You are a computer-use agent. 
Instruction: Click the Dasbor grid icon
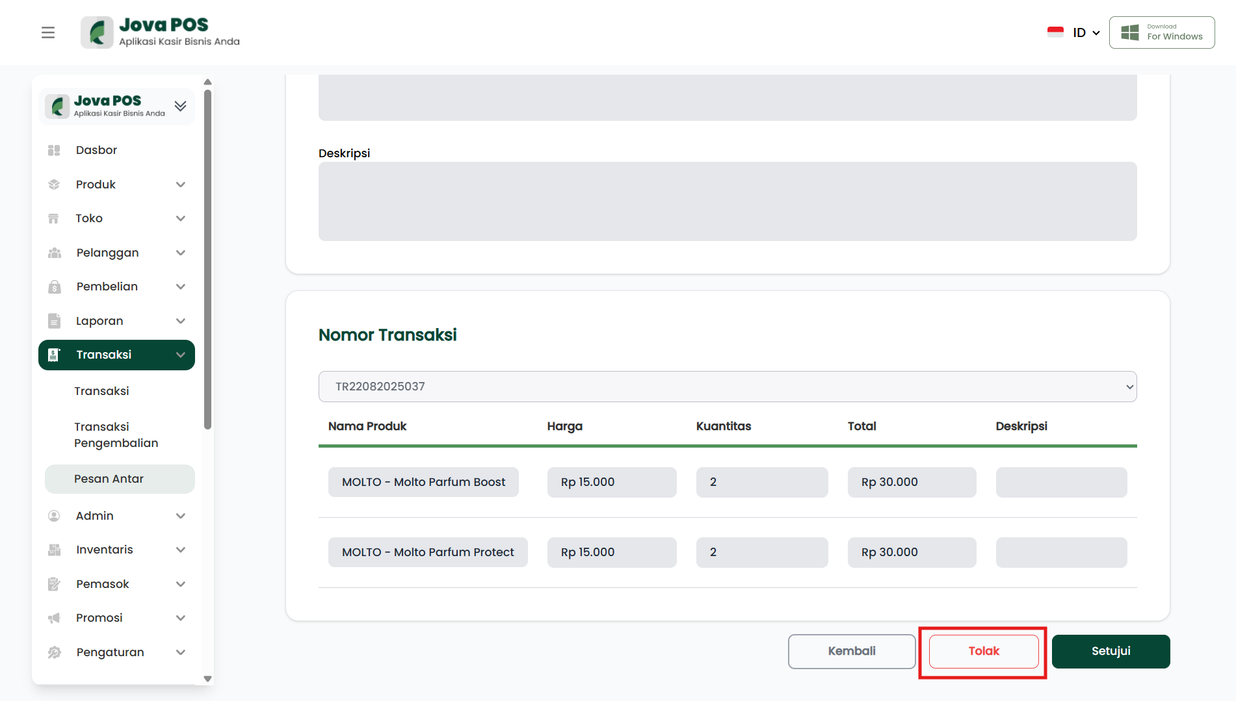point(54,150)
